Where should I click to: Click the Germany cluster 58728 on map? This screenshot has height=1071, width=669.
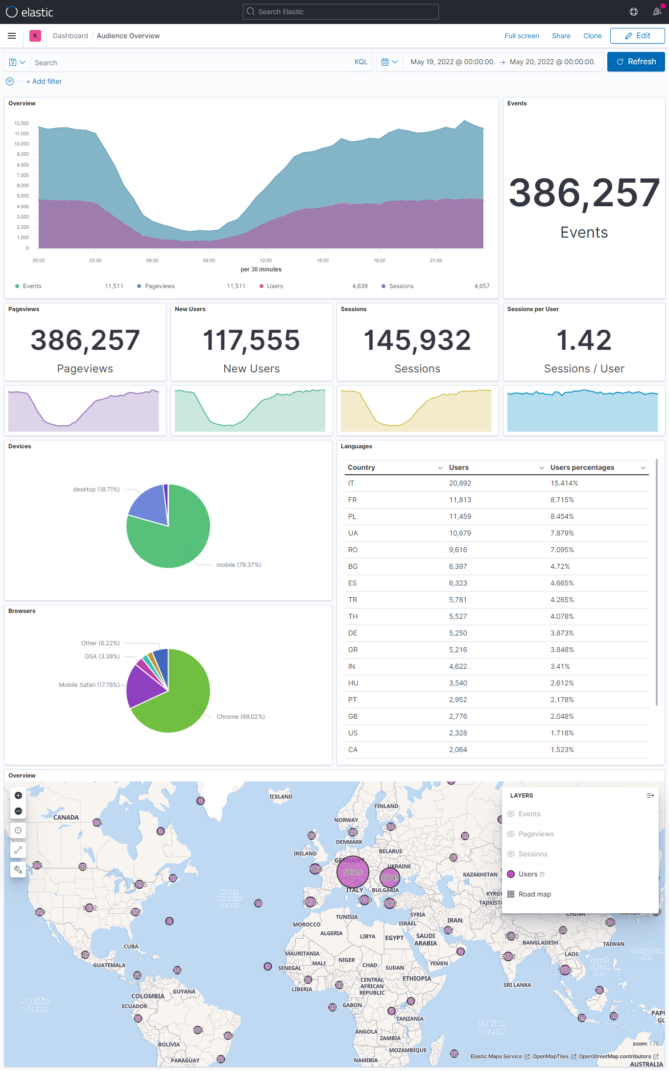click(353, 872)
